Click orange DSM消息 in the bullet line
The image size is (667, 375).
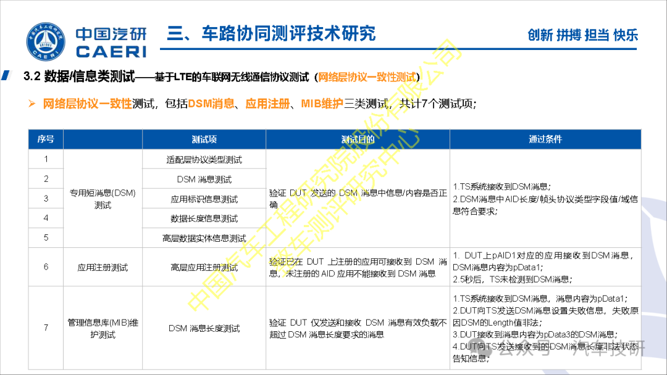tap(211, 104)
